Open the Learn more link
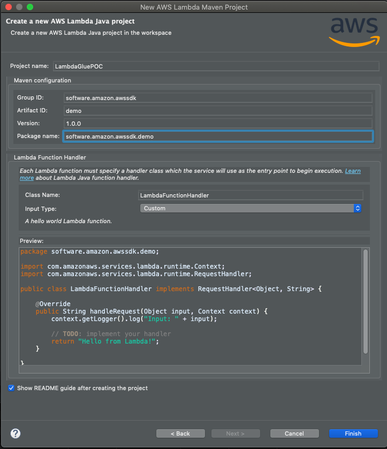 tap(353, 171)
